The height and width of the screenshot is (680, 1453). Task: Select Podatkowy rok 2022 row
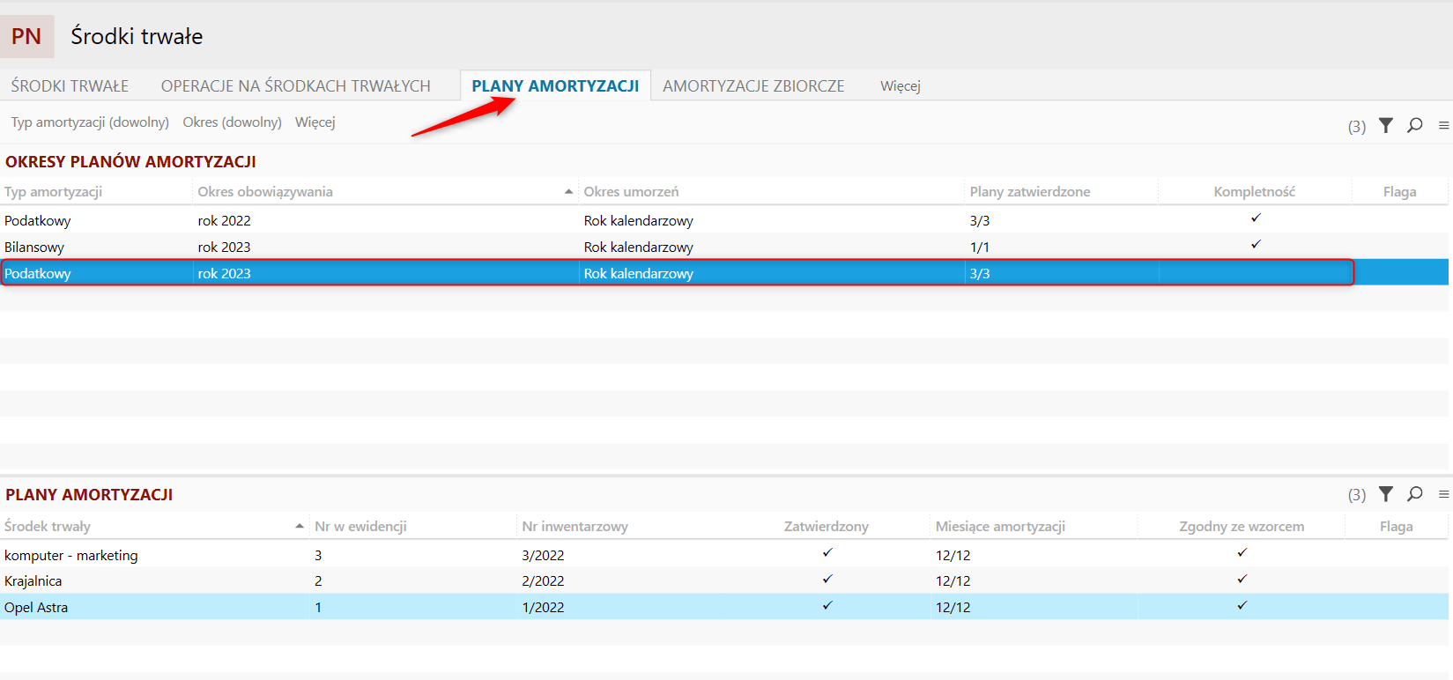[724, 220]
